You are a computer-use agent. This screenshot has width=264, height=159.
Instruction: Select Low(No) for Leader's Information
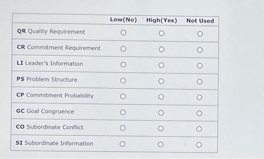pos(123,65)
